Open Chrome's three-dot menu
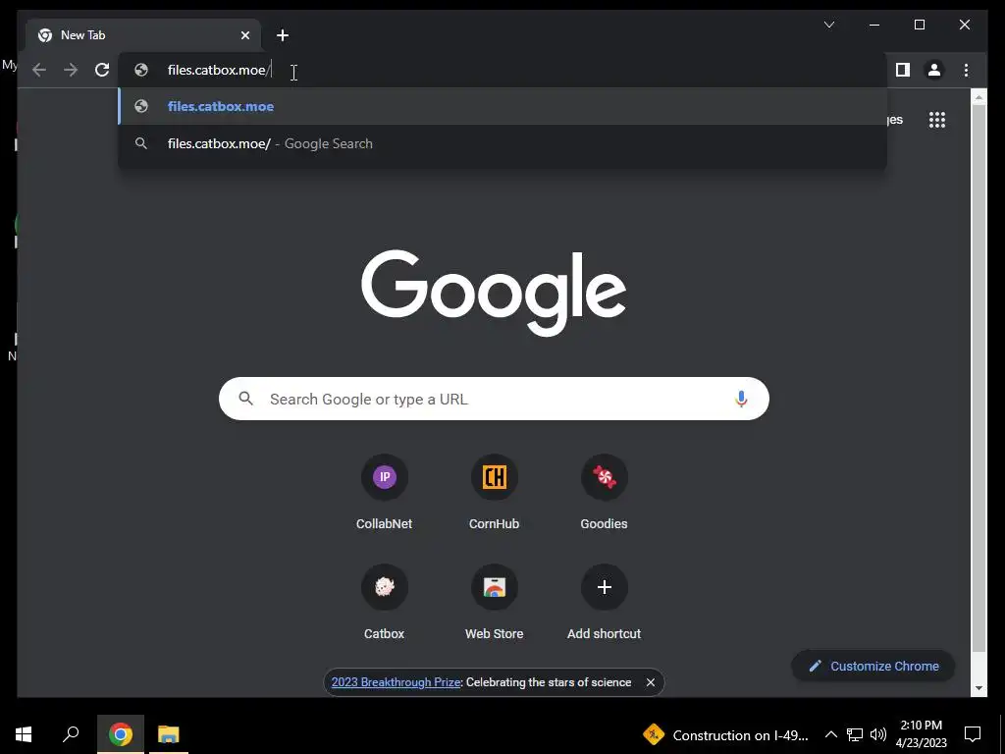This screenshot has width=1005, height=754. coord(966,70)
